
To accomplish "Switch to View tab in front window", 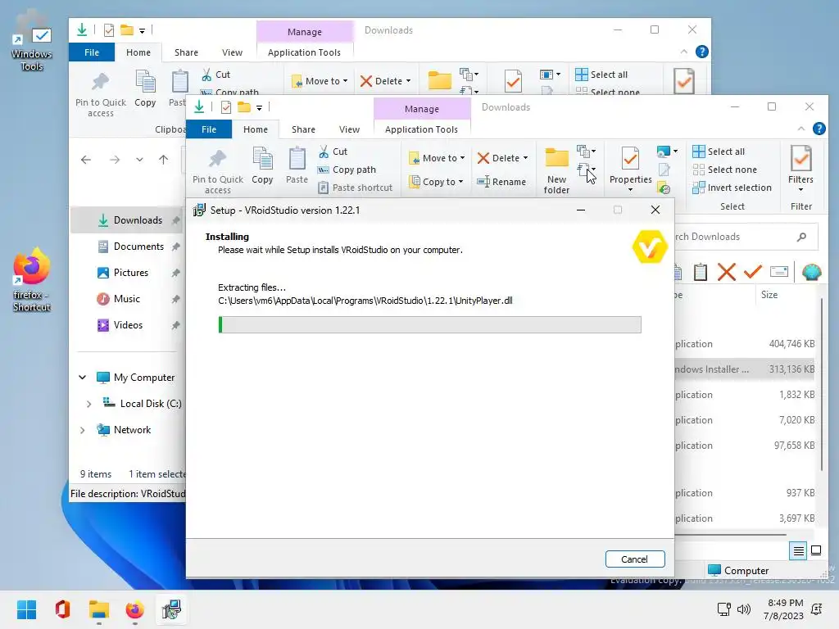I will [349, 129].
